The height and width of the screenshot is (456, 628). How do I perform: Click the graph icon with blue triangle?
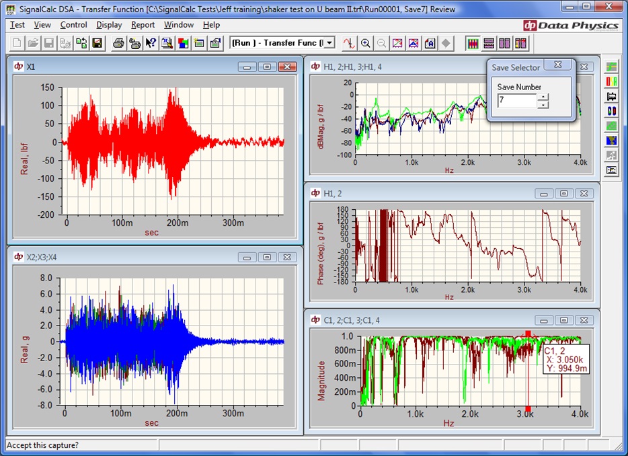click(x=414, y=43)
